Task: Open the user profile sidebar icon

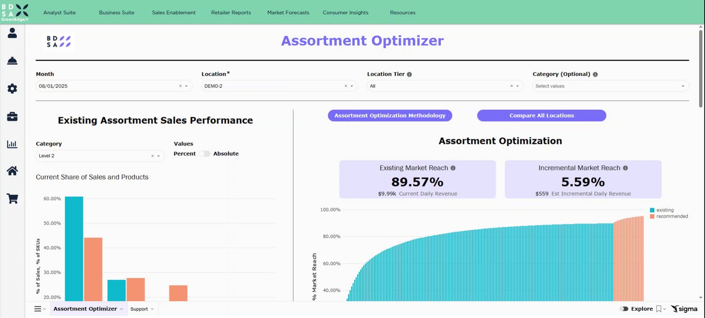Action: coord(12,33)
